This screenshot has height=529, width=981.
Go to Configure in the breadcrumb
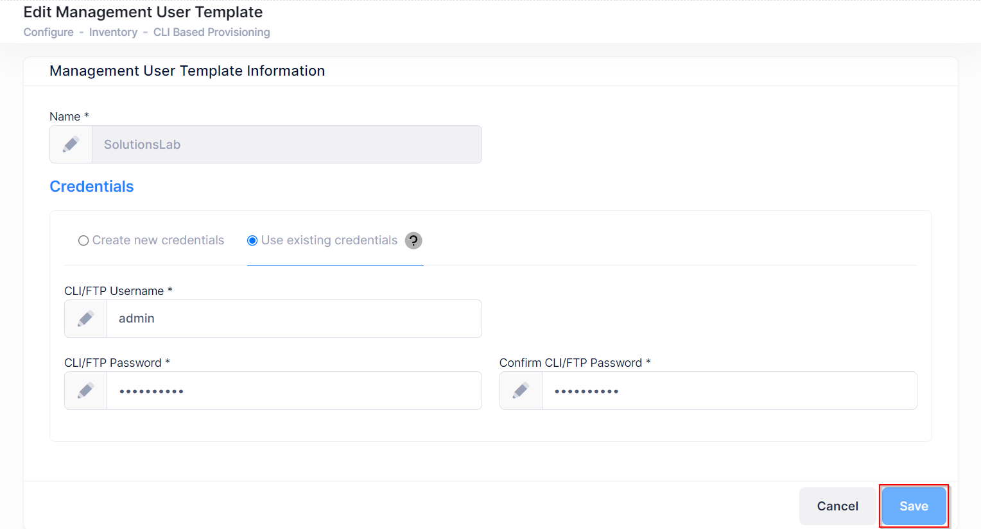[x=49, y=32]
